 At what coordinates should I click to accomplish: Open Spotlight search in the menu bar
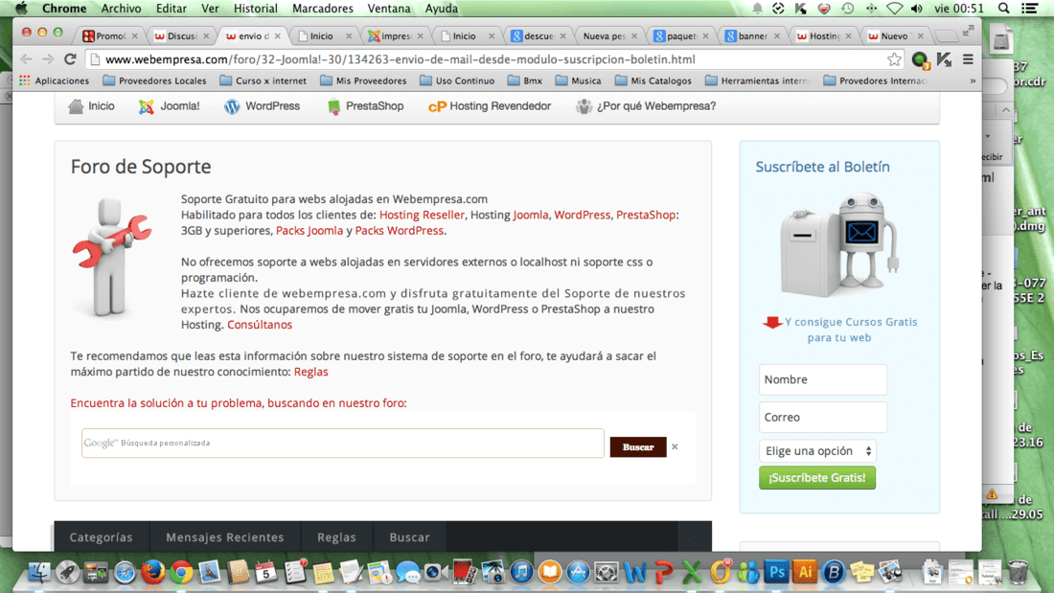1003,8
